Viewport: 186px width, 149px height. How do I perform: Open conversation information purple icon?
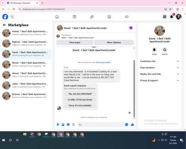(x=131, y=28)
